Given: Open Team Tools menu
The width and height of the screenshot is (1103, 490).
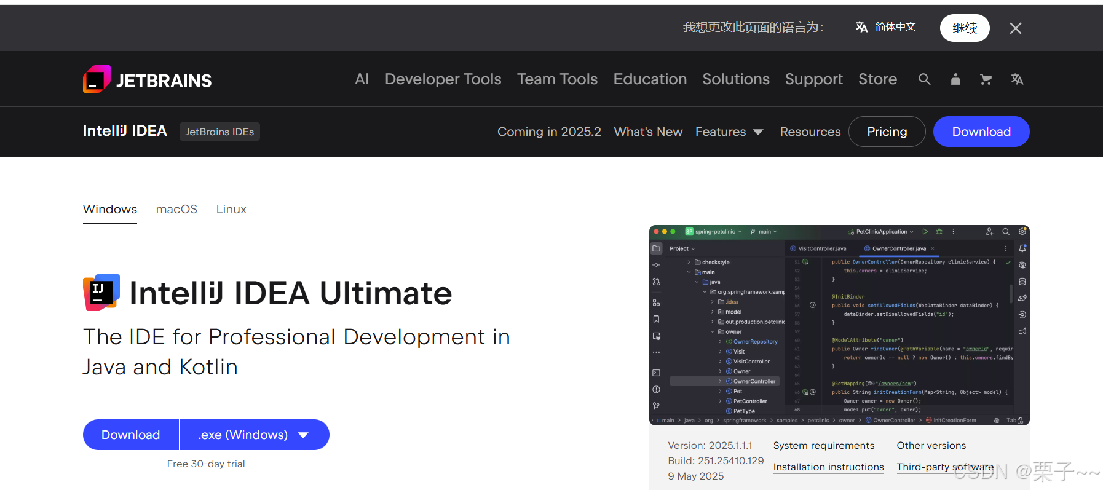Looking at the screenshot, I should pos(557,79).
